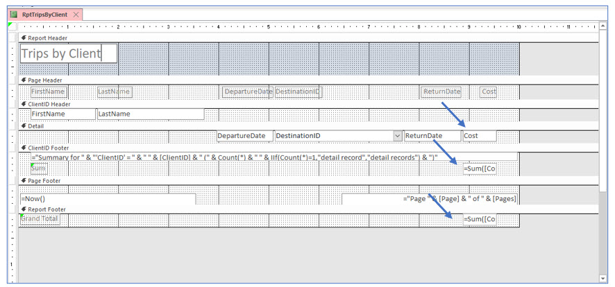Screen dimensions: 615x287
Task: Select the Summary for ClientID expression box
Action: pos(273,157)
